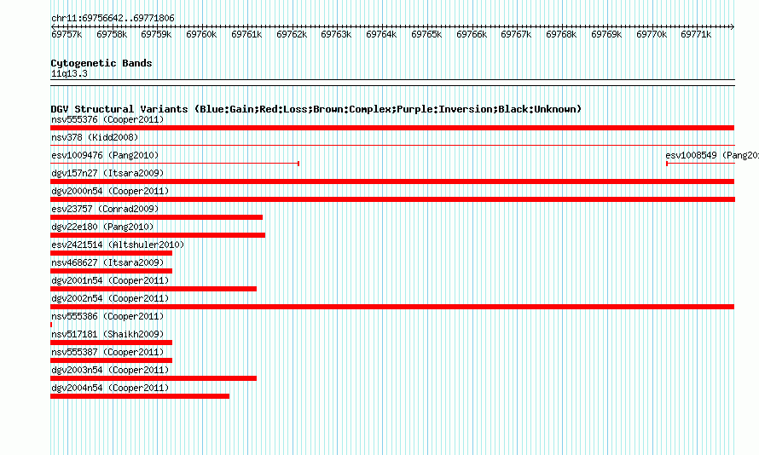The width and height of the screenshot is (759, 455).
Task: Click the 69757k ruler label
Action: click(x=67, y=34)
